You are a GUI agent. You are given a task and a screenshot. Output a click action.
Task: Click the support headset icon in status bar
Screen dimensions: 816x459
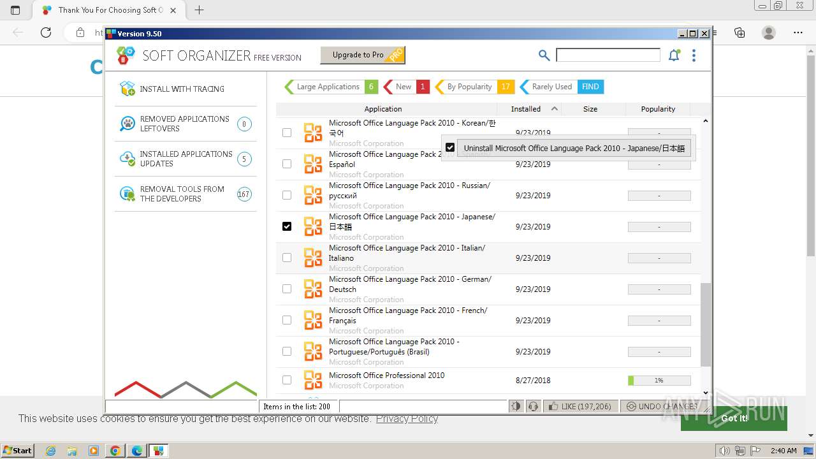pyautogui.click(x=534, y=406)
